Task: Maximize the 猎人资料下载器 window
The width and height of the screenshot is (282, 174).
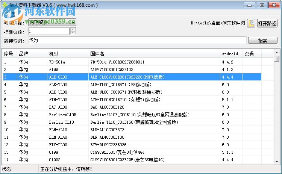Action: click(262, 5)
